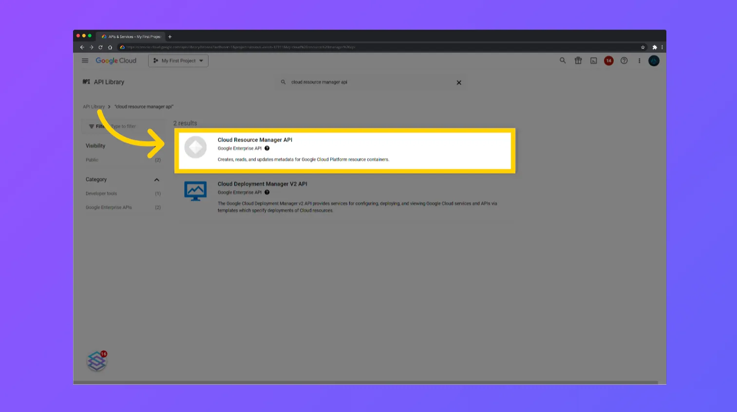Click the browser home icon
Image resolution: width=737 pixels, height=412 pixels.
tap(110, 47)
